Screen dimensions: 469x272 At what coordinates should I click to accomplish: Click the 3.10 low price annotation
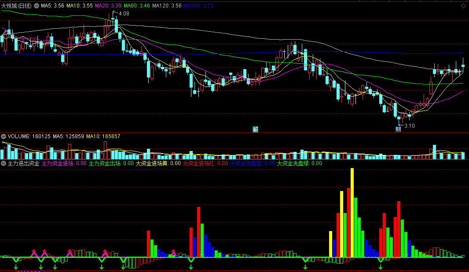coord(410,126)
